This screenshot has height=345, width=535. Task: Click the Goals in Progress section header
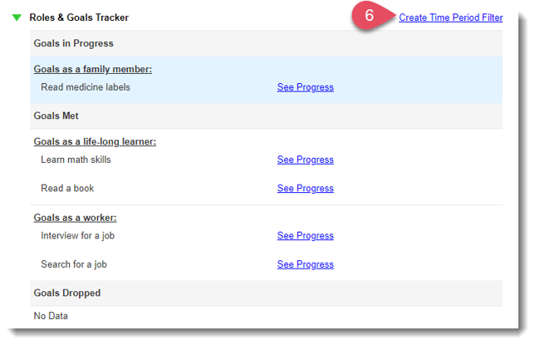click(73, 43)
